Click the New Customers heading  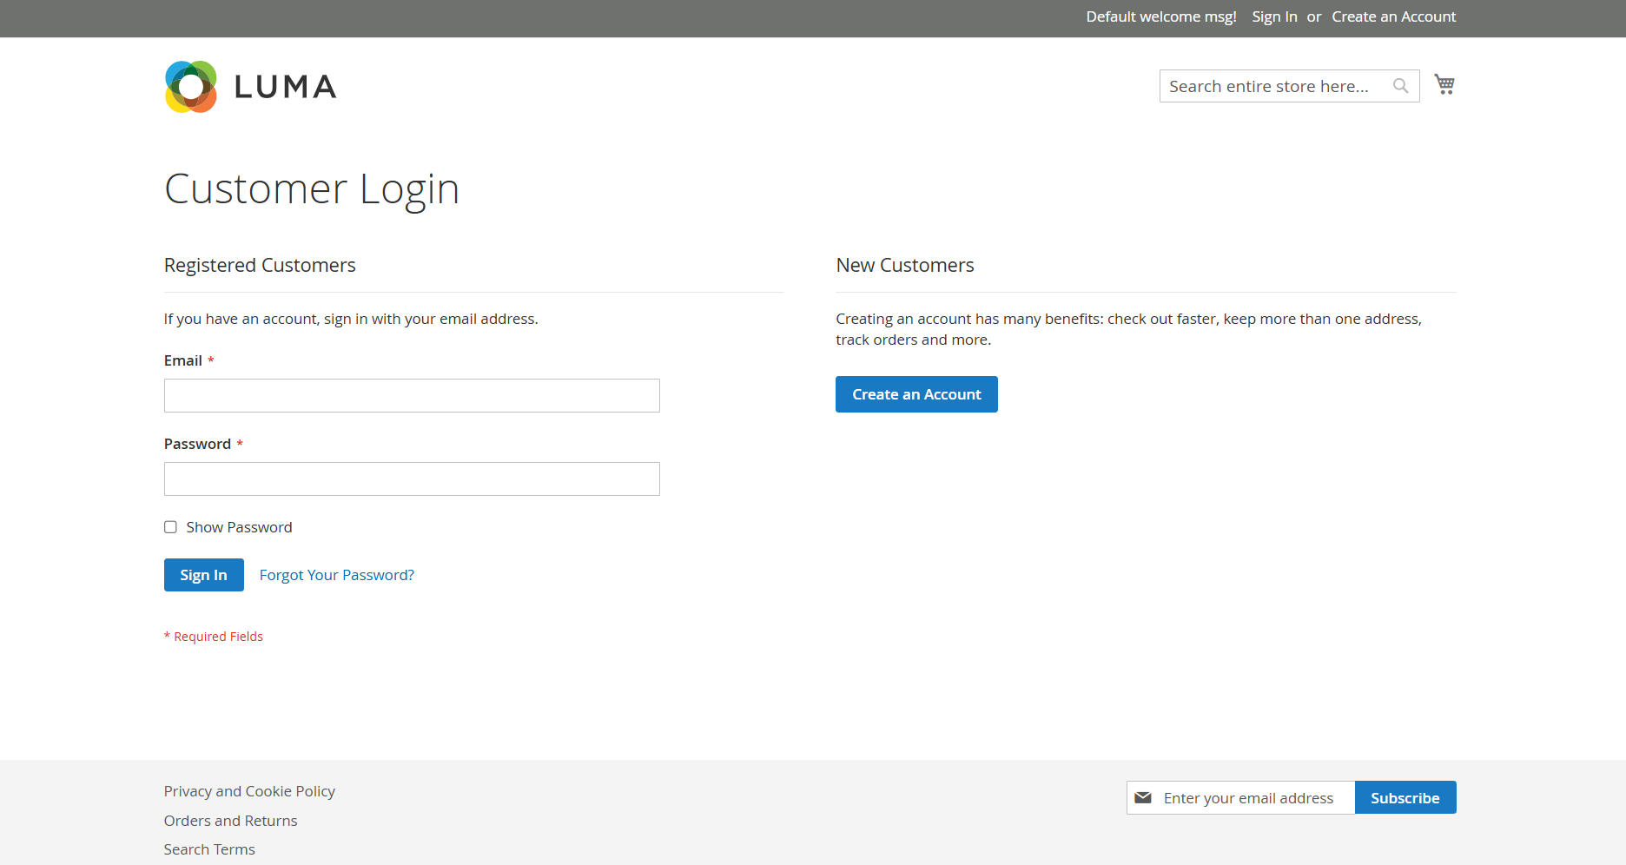(905, 265)
